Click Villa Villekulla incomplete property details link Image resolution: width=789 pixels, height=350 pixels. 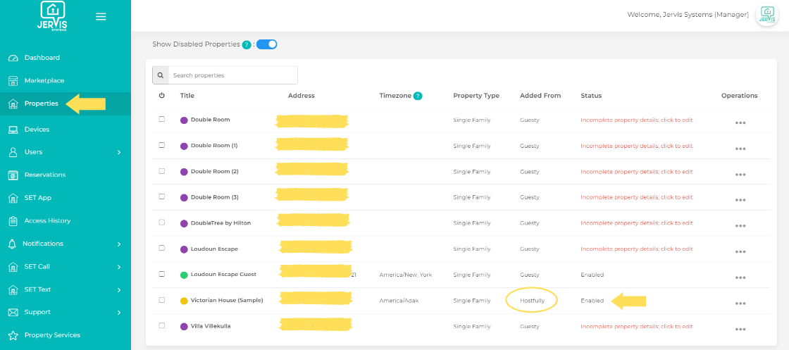coord(637,326)
